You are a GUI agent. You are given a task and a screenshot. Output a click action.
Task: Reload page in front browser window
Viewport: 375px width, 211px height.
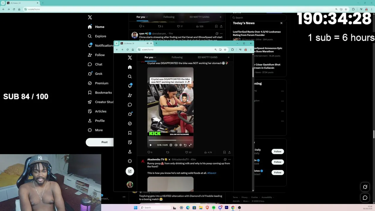point(127,50)
